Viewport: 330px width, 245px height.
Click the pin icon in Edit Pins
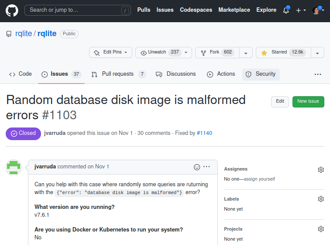(97, 53)
